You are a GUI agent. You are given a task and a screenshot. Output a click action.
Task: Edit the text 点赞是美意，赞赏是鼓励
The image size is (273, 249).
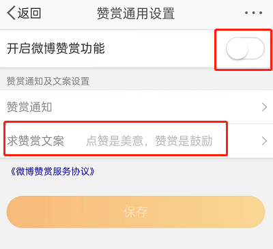pos(149,141)
